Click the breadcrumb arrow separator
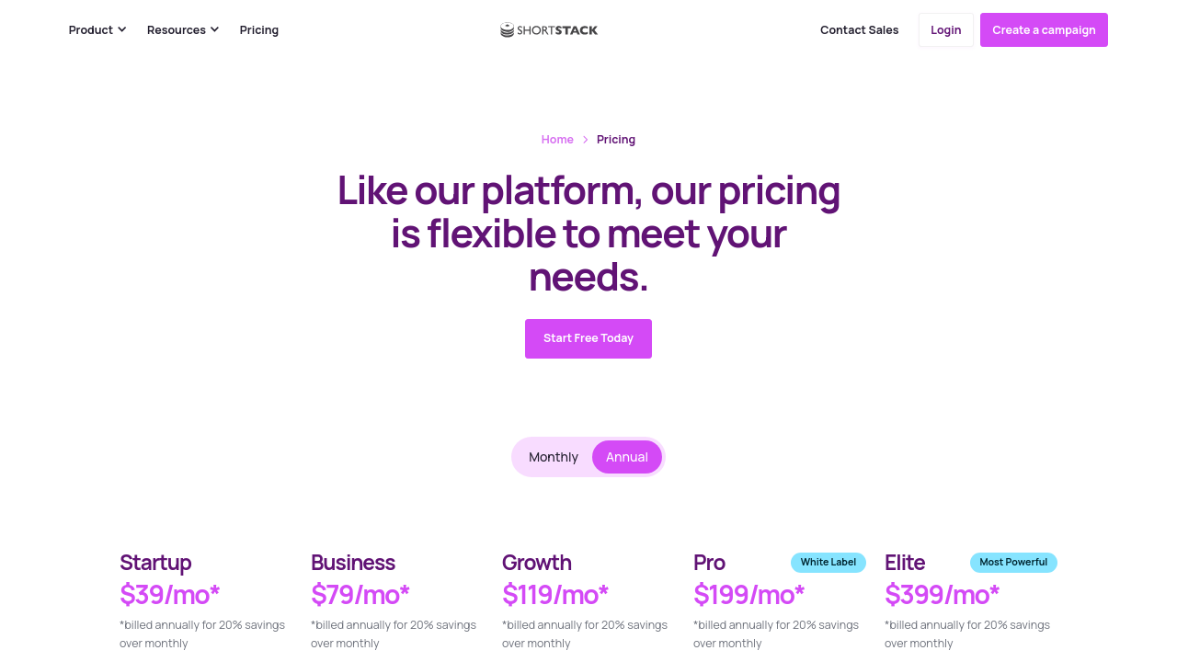The height and width of the screenshot is (662, 1177). (585, 140)
